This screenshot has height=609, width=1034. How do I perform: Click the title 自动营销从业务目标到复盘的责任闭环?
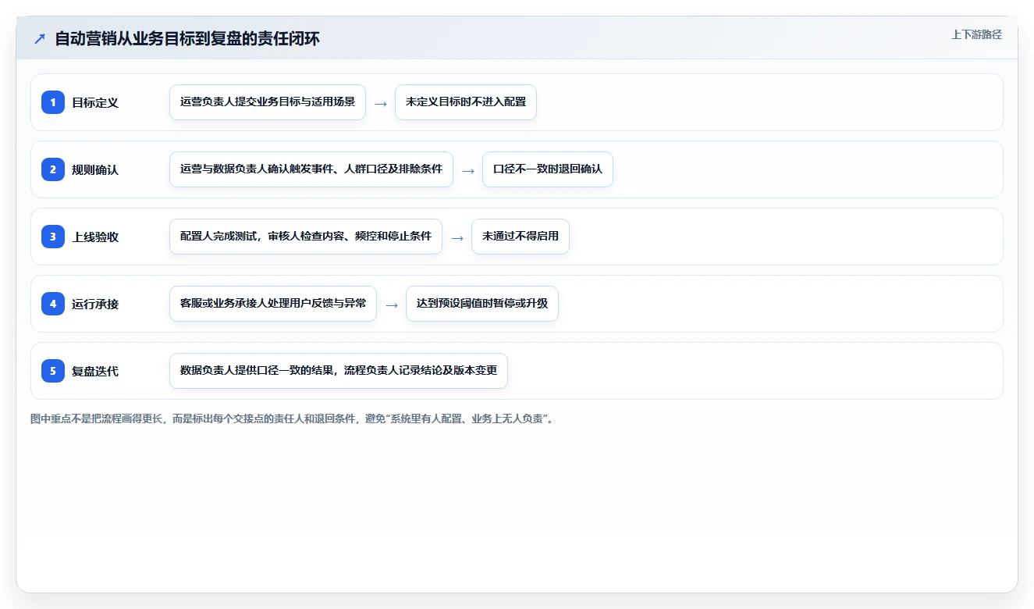pos(187,39)
